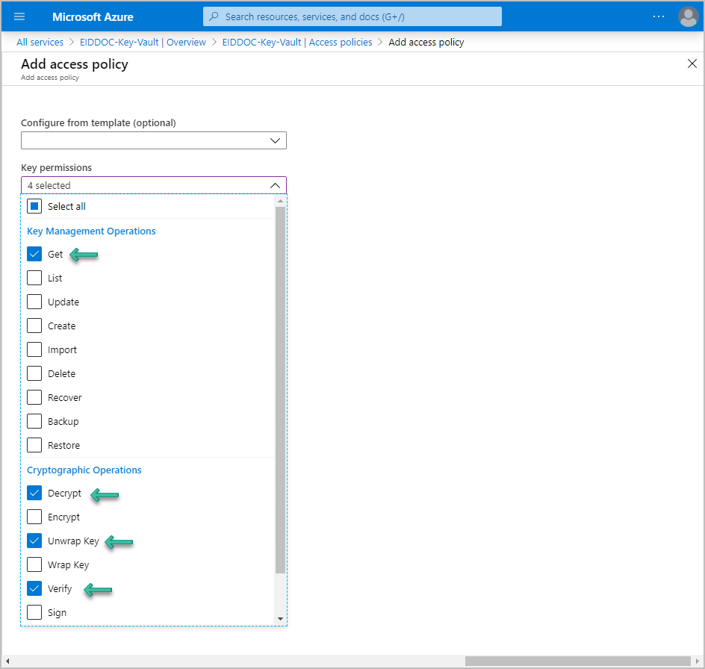Click the search magnifier icon

pyautogui.click(x=214, y=16)
